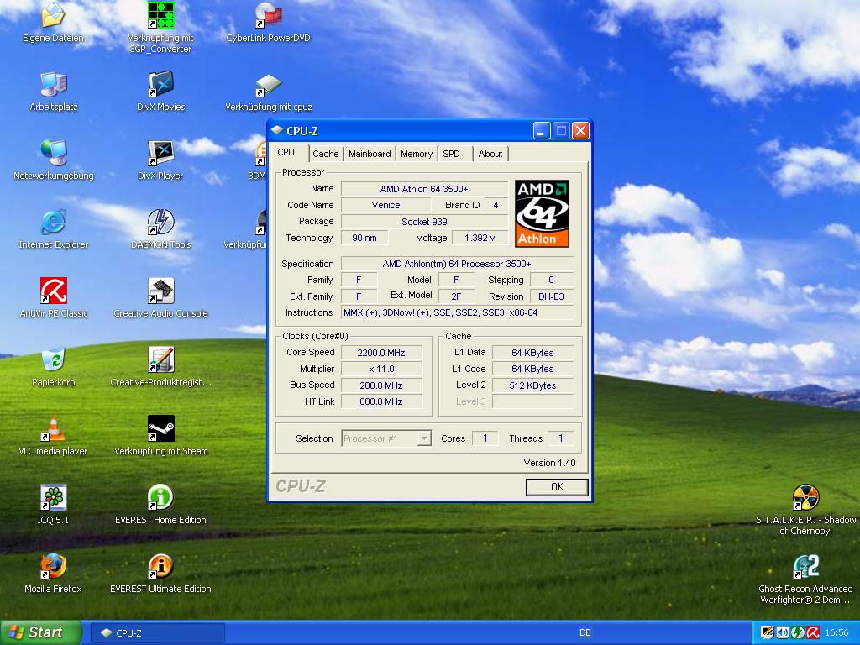Click the CPU-Z title bar icon
This screenshot has height=645, width=860.
click(x=277, y=130)
